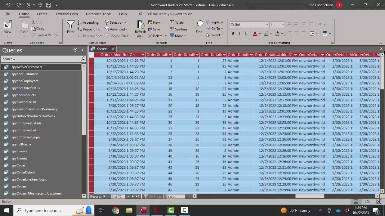Open the Advanced filter dropdown
385x216 pixels.
116,29
